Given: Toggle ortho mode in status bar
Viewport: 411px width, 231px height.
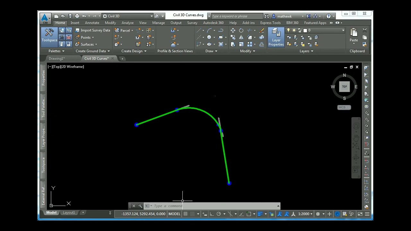Looking at the screenshot, I should 212,214.
